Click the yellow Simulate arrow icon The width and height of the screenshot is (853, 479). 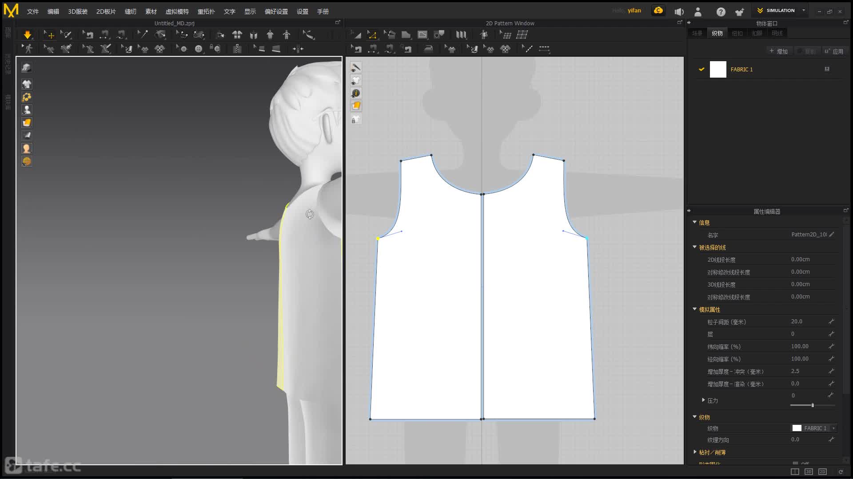coord(27,35)
